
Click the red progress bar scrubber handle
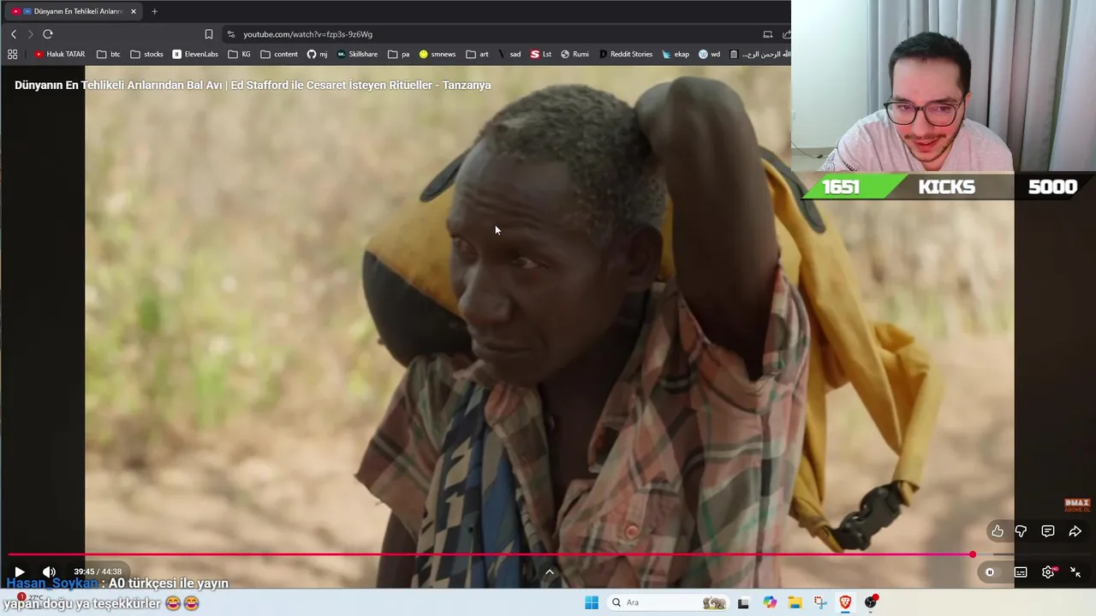coord(973,554)
